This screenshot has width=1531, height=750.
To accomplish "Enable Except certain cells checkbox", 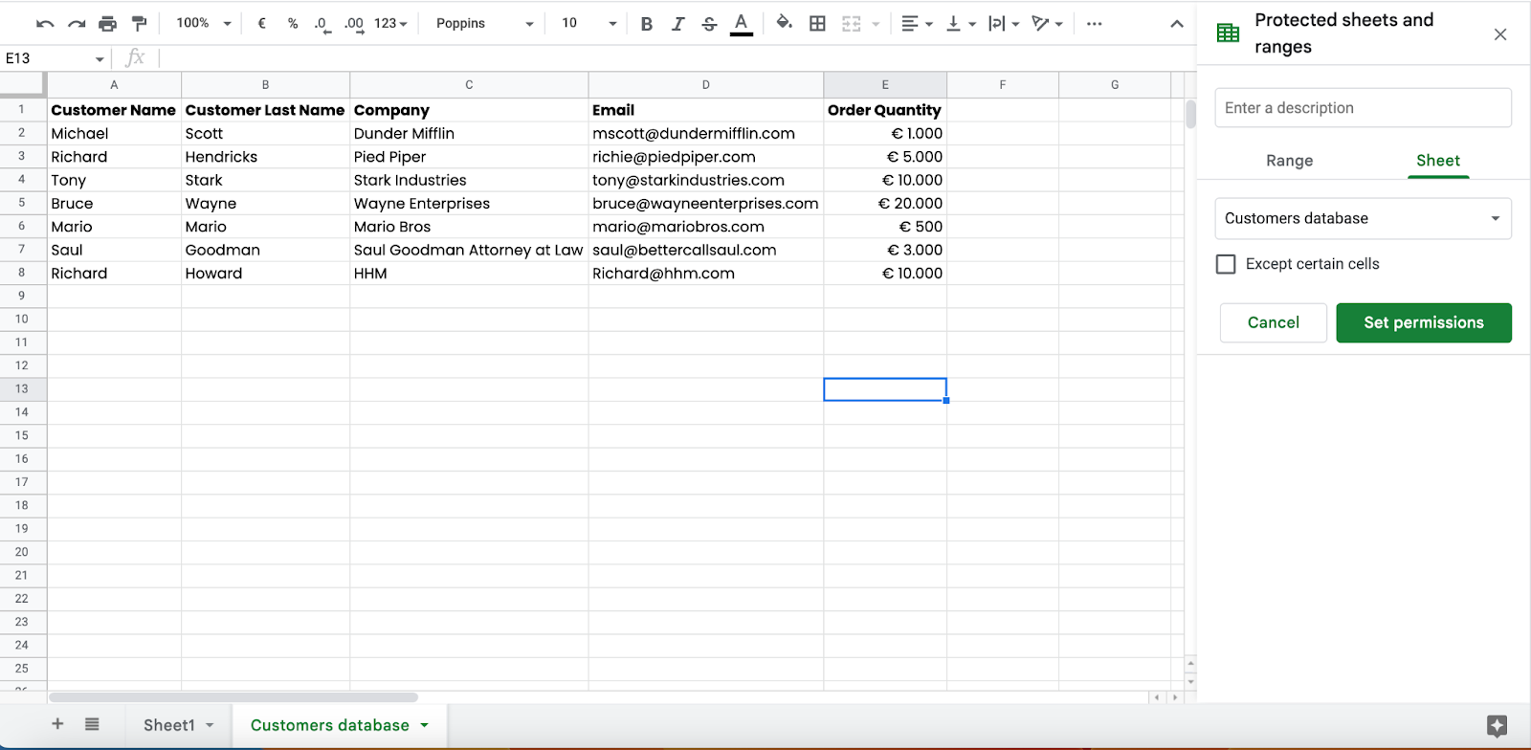I will click(1226, 264).
